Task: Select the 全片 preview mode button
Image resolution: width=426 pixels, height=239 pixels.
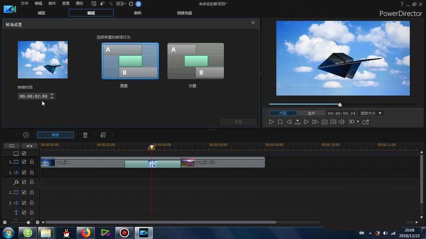Action: [311, 113]
